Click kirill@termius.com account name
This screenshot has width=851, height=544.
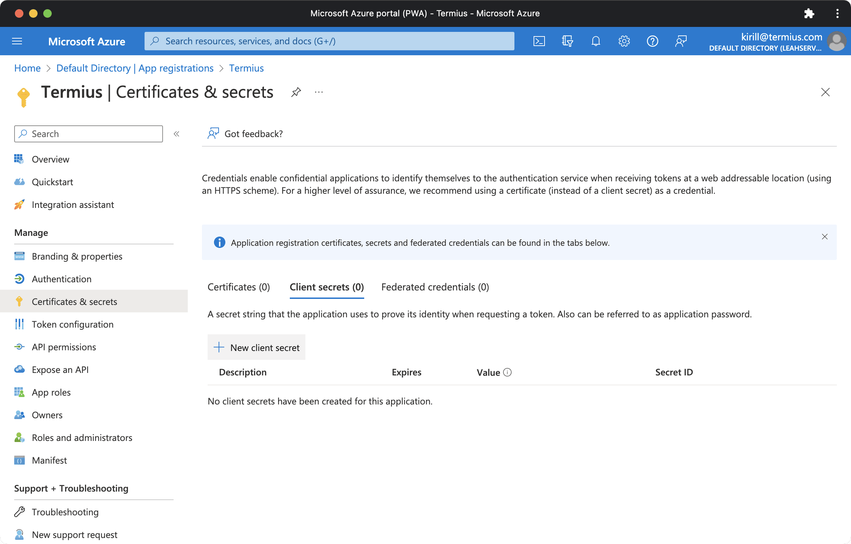[x=782, y=37]
